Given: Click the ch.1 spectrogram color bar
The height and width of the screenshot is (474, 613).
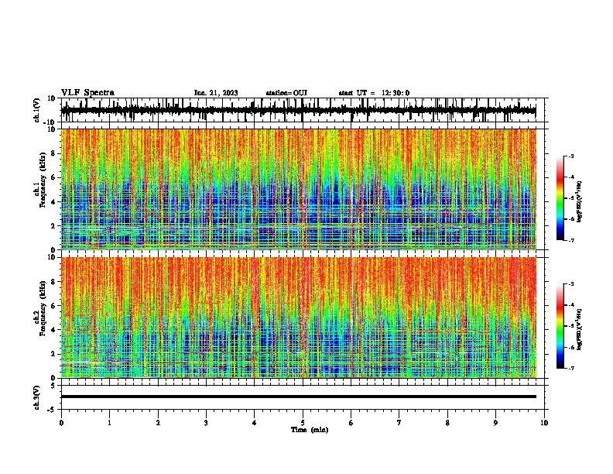Looking at the screenshot, I should point(560,198).
